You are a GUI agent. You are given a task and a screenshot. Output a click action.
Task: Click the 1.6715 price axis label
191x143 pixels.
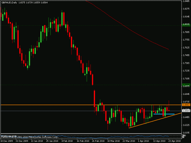pyautogui.click(x=186, y=102)
